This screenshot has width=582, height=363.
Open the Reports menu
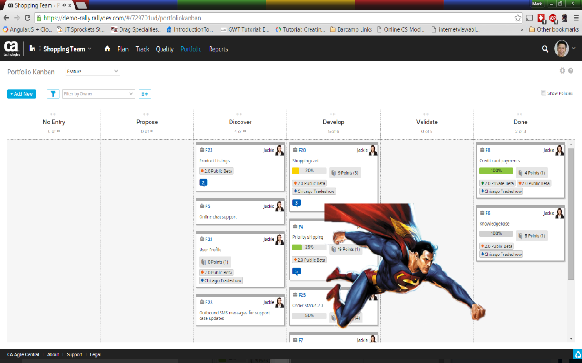218,49
